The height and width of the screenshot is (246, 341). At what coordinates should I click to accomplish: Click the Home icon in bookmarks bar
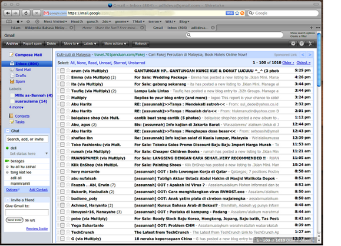[x=28, y=22]
